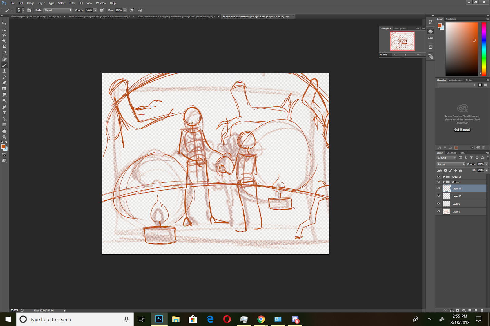Viewport: 490px width, 326px height.
Task: Select the Hand tool
Action: 4,131
